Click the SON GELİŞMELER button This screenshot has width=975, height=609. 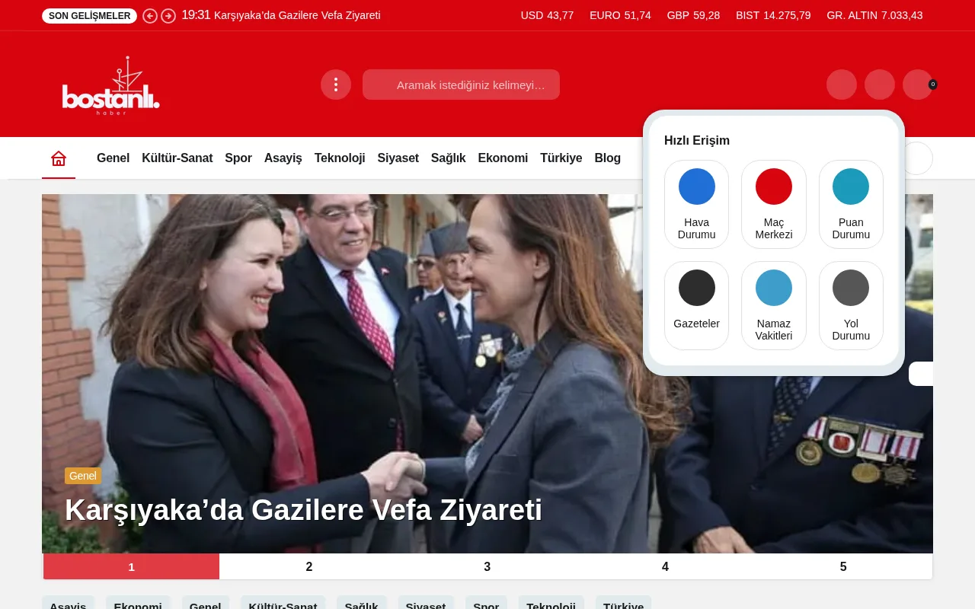click(89, 15)
